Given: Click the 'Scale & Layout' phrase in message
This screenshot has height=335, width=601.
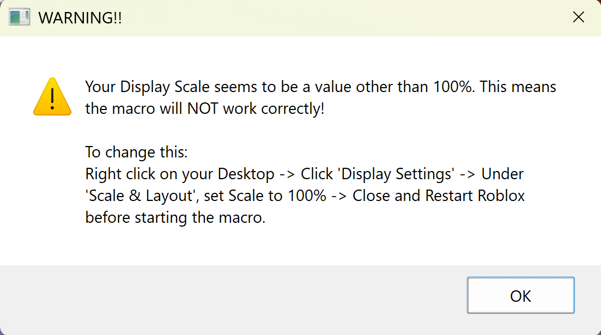Looking at the screenshot, I should pyautogui.click(x=139, y=196).
